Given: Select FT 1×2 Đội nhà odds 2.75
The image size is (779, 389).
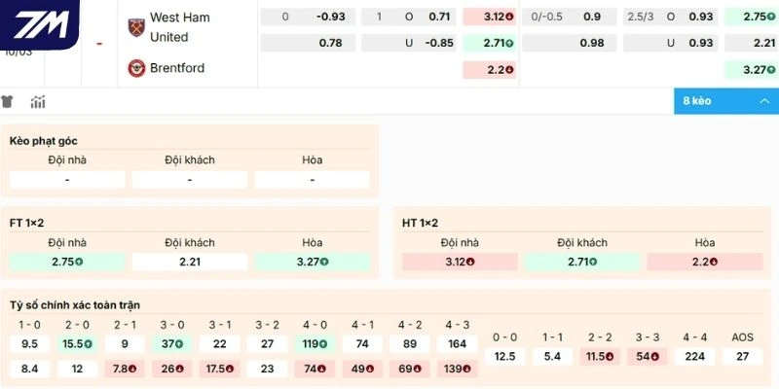Looking at the screenshot, I should (x=67, y=262).
